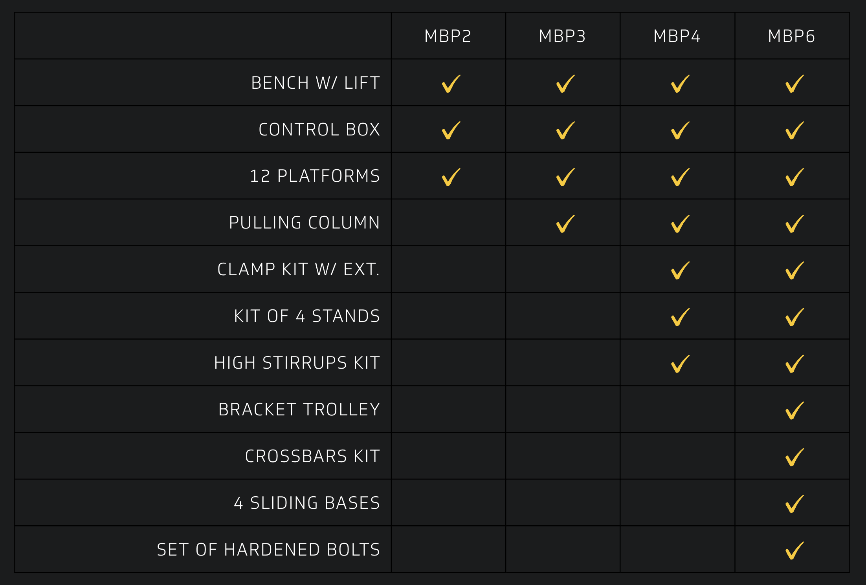Click the MBP3 checkmark for Pulling Column
This screenshot has width=866, height=585.
coord(565,224)
